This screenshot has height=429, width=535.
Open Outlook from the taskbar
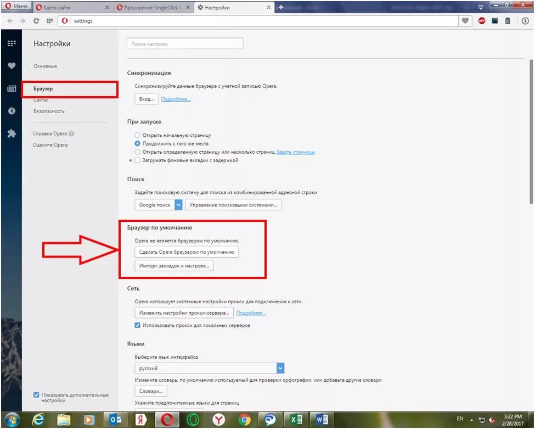(x=115, y=420)
